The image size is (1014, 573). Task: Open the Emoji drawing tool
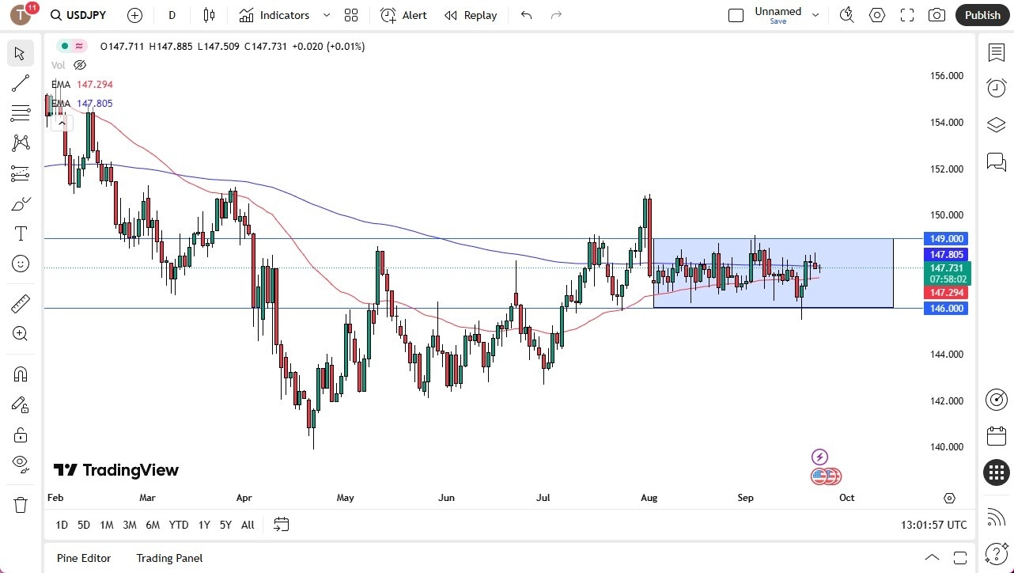click(x=20, y=264)
